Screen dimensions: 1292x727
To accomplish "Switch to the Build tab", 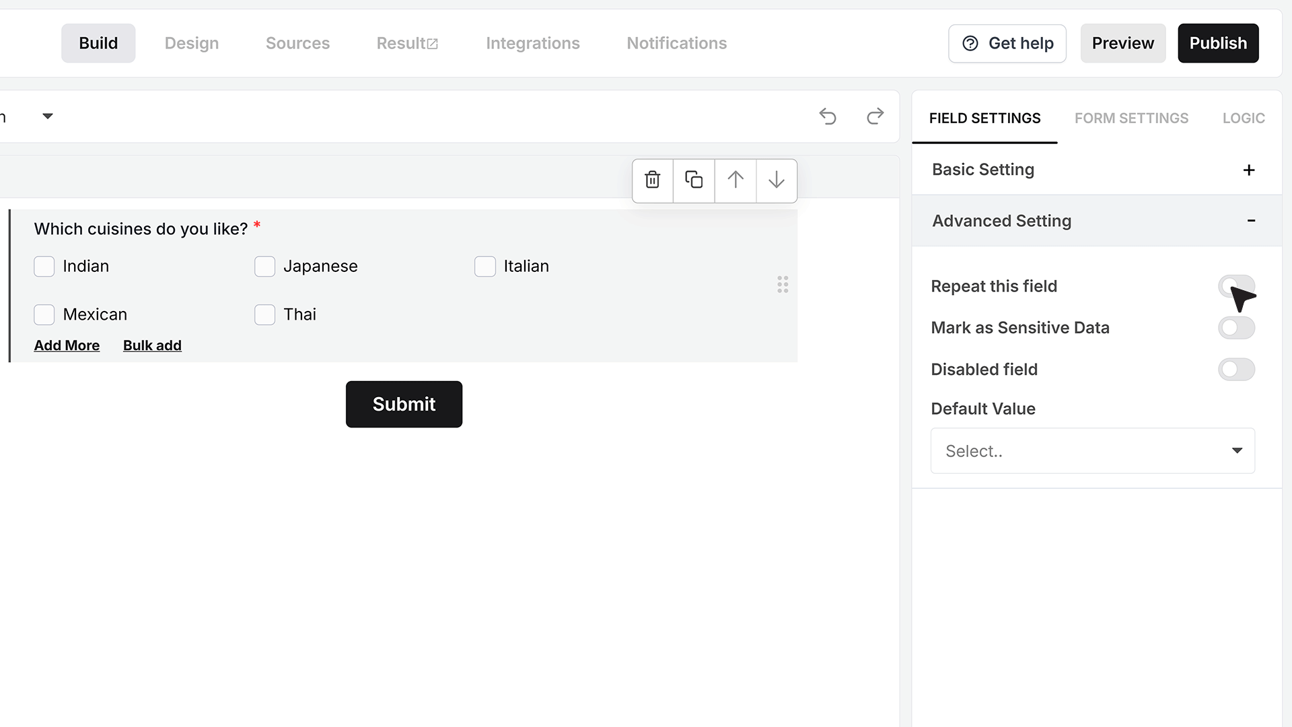I will pyautogui.click(x=98, y=43).
